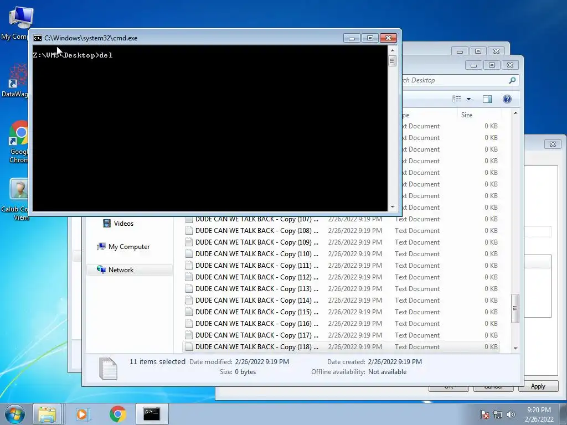Minimize the cmd.exe window
567x425 pixels.
352,38
